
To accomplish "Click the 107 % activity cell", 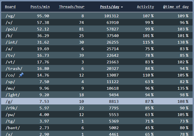I will click(x=148, y=16).
